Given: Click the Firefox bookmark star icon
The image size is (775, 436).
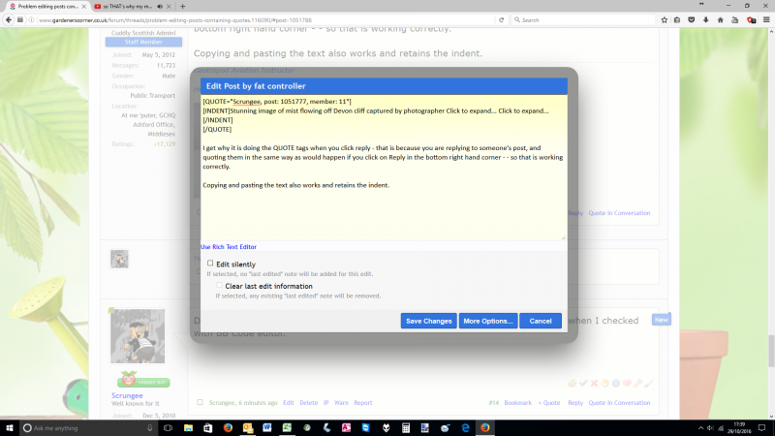Looking at the screenshot, I should tap(664, 19).
